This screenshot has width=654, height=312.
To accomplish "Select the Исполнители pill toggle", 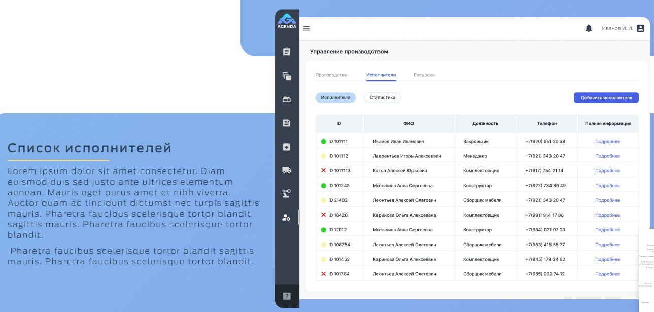I will click(x=335, y=98).
